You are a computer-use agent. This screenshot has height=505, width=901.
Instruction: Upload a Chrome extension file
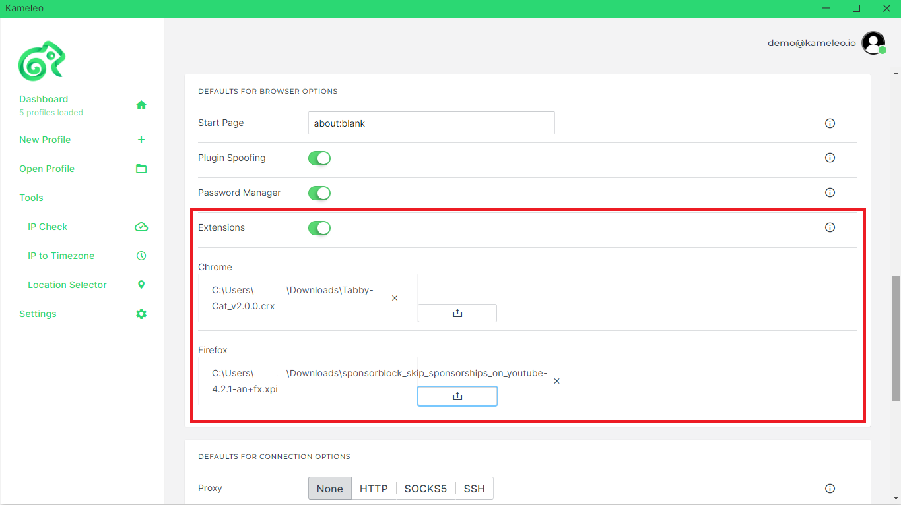tap(457, 313)
